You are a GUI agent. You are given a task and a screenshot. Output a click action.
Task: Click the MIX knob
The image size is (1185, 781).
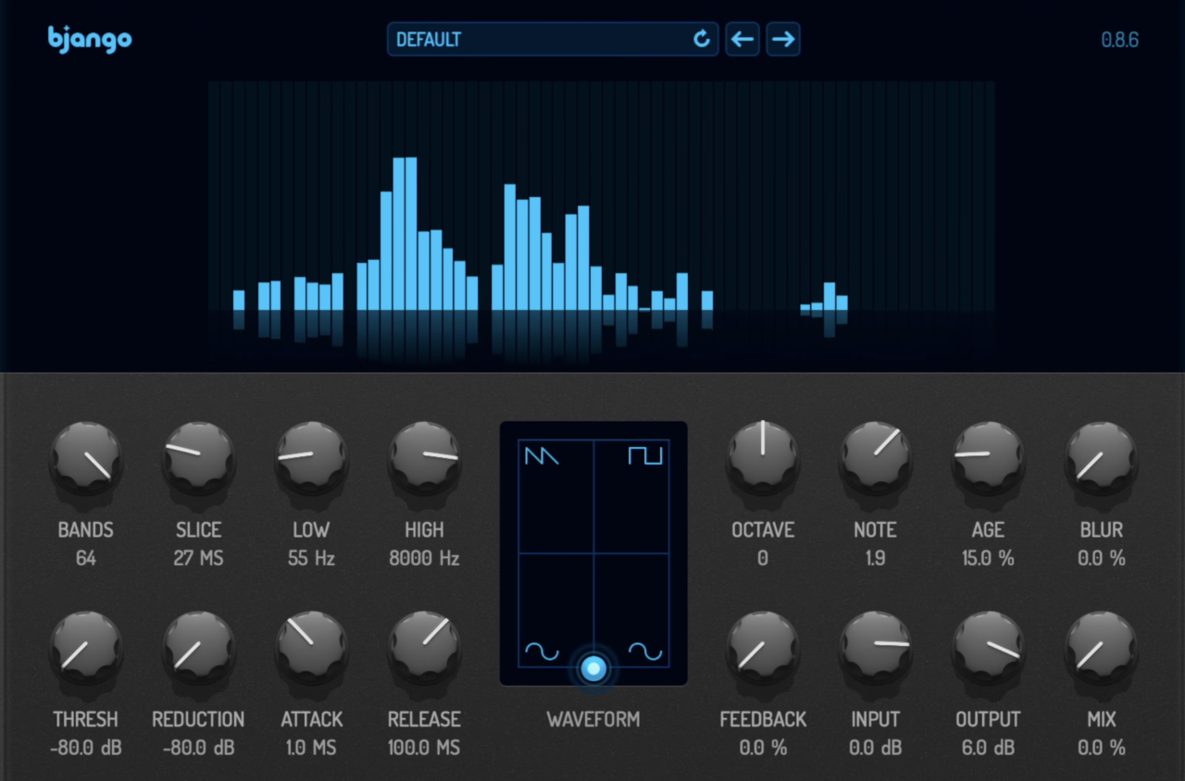[x=1102, y=648]
